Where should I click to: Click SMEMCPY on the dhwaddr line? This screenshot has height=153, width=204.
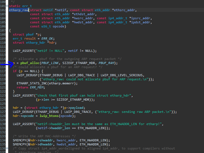(20, 145)
